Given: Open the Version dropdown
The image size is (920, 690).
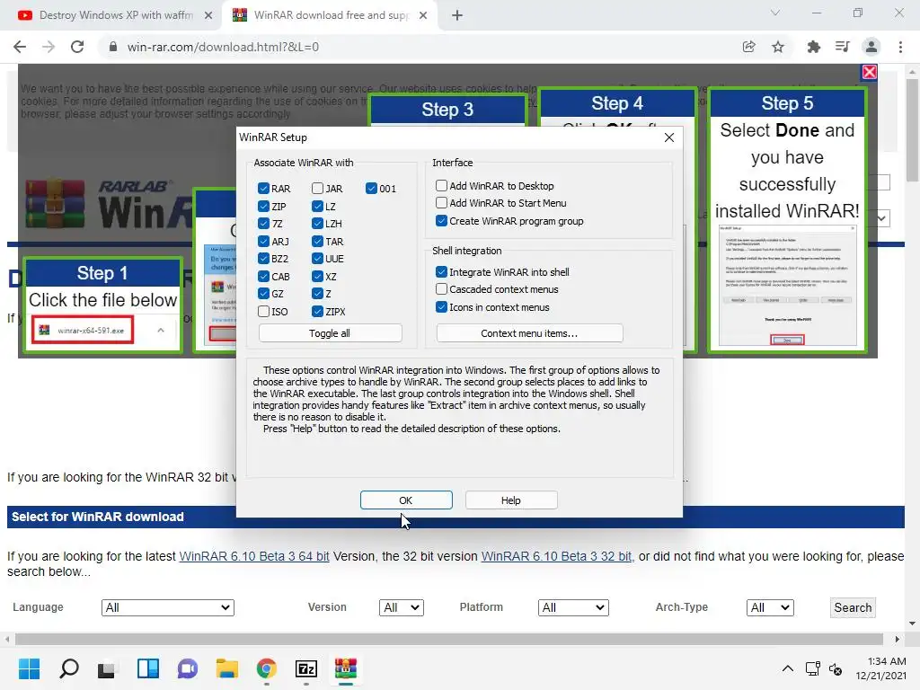Looking at the screenshot, I should point(402,607).
